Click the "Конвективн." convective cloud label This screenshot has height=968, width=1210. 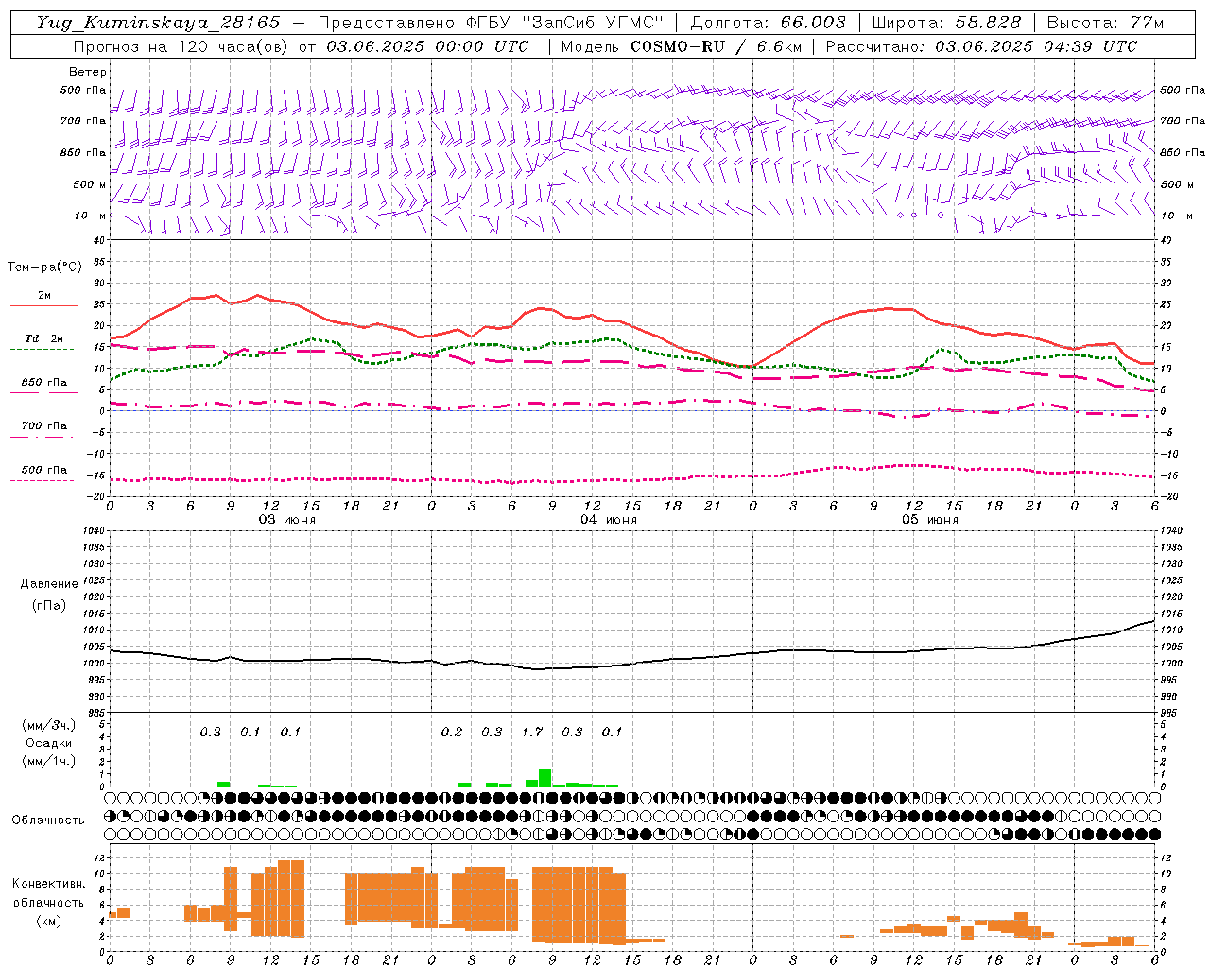[x=49, y=884]
